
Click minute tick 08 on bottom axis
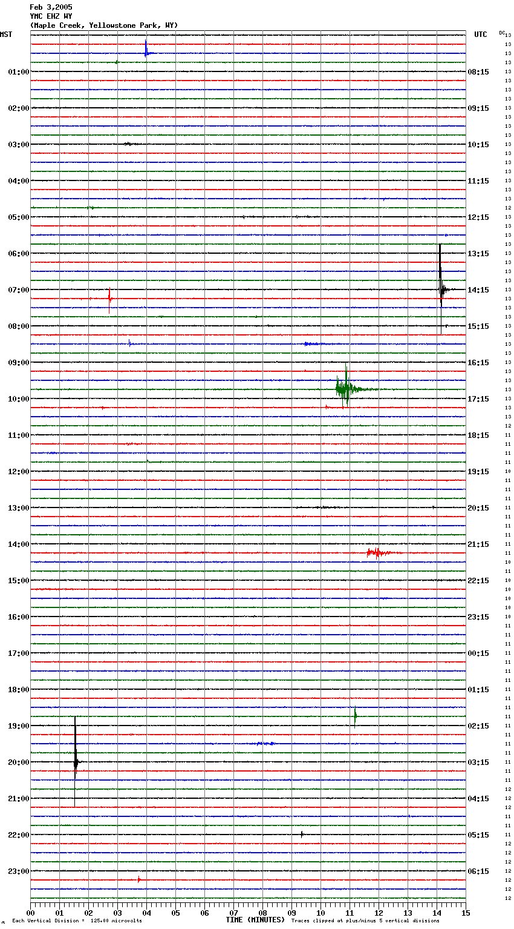coord(262,913)
